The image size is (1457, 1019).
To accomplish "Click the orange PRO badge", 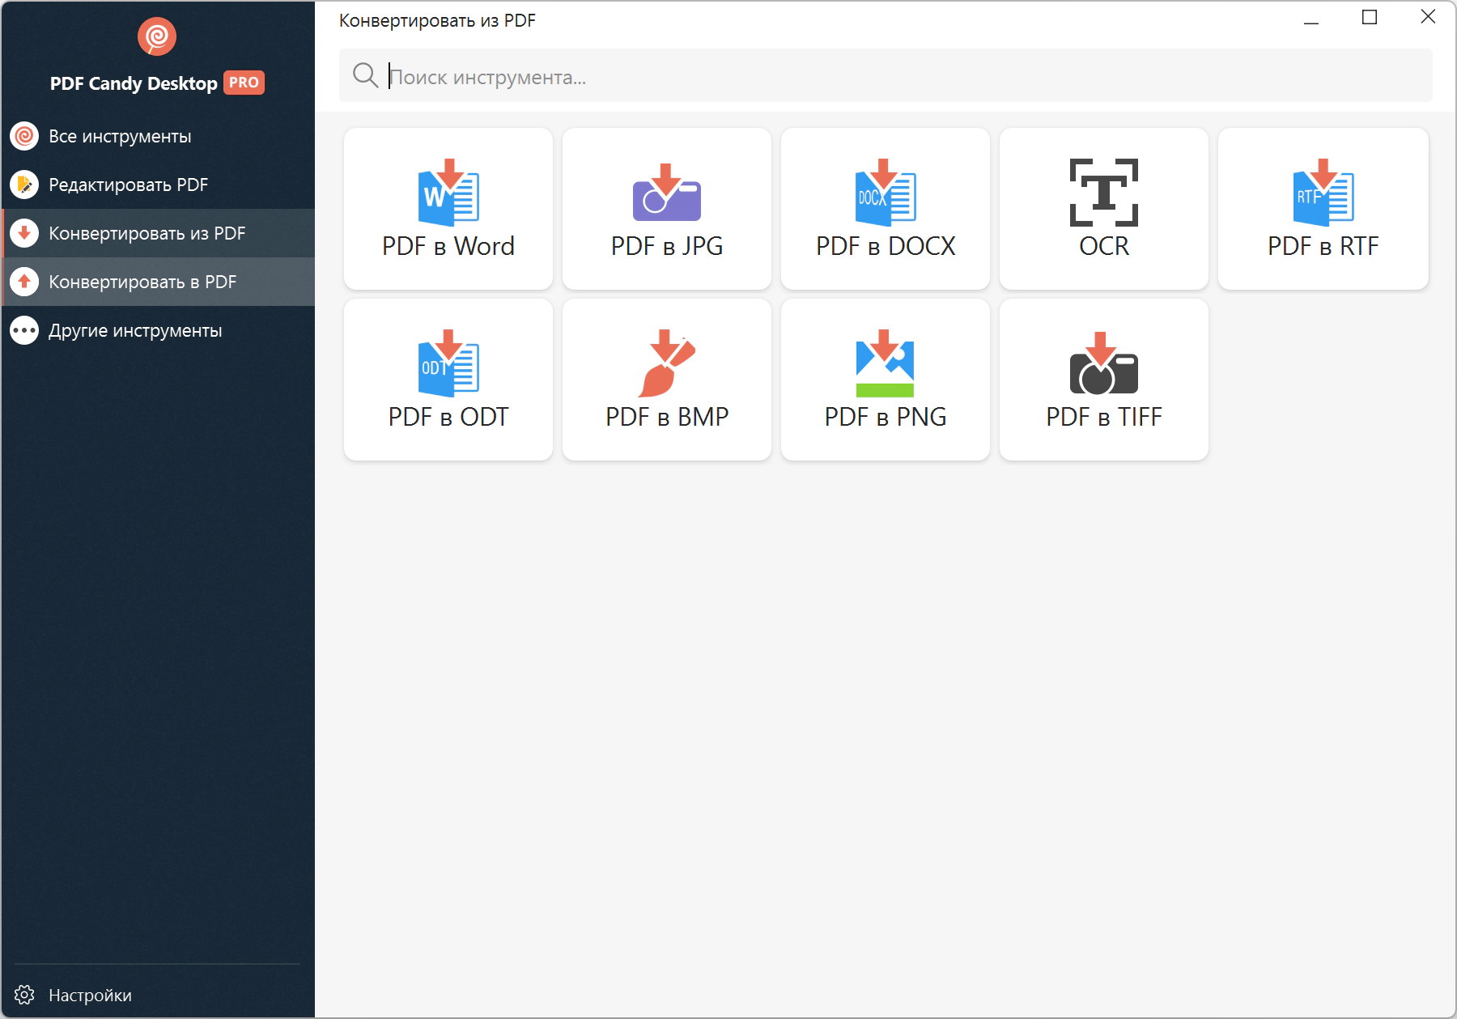I will click(244, 83).
